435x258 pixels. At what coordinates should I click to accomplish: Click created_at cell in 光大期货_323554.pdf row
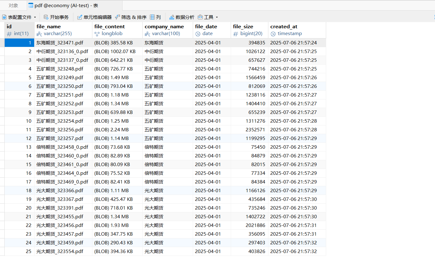click(x=297, y=251)
